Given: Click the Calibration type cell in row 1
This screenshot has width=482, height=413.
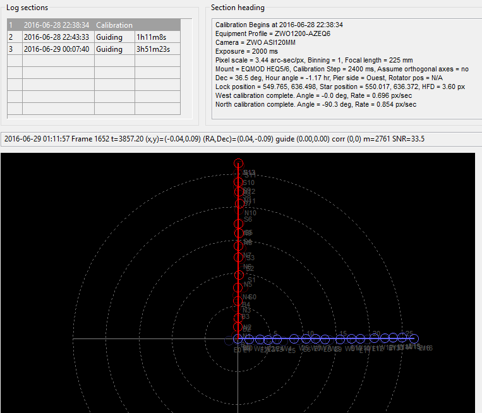Looking at the screenshot, I should (114, 25).
